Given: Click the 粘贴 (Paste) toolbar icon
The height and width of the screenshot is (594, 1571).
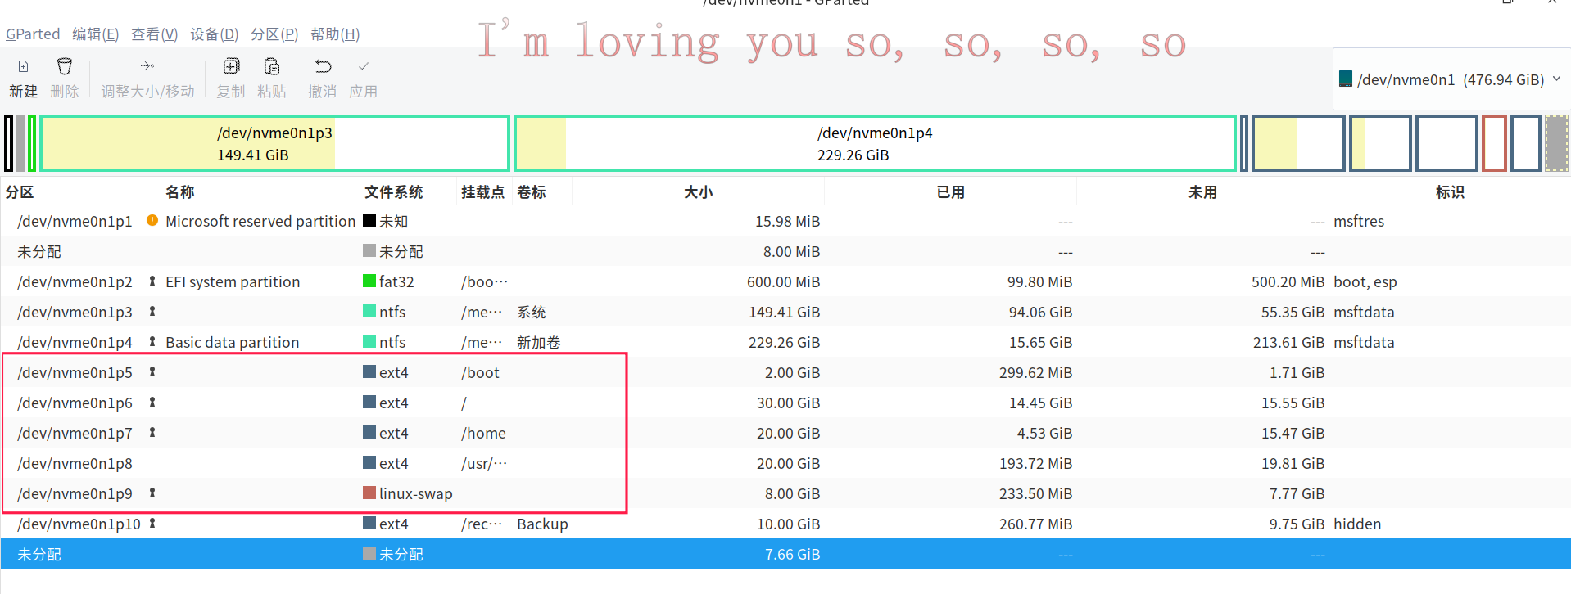Looking at the screenshot, I should point(272,66).
